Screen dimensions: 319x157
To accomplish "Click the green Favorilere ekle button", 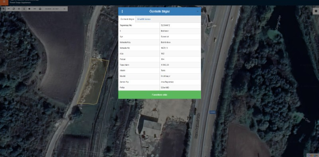I will pos(159,95).
